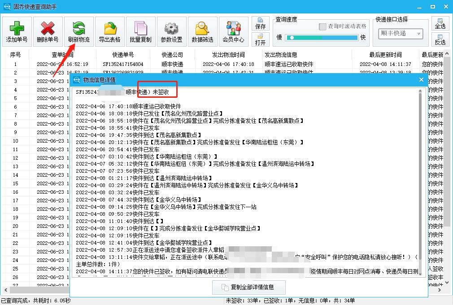Open the 顺丰快递 courier interface dropdown

pyautogui.click(x=400, y=34)
